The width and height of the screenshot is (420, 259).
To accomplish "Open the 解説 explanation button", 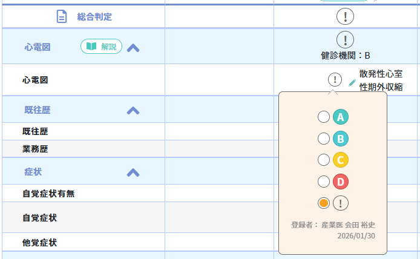I will point(101,47).
